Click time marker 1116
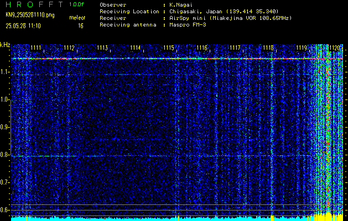 [x=202, y=48]
